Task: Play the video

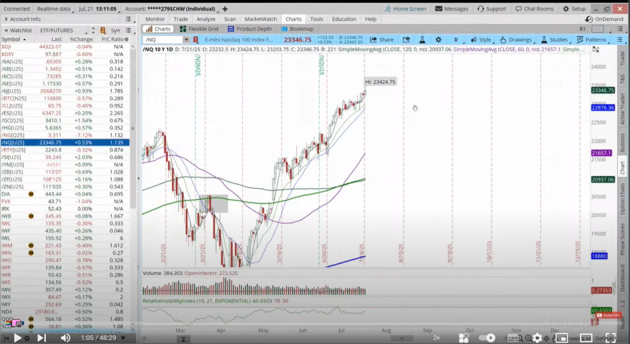Action: 17,338
